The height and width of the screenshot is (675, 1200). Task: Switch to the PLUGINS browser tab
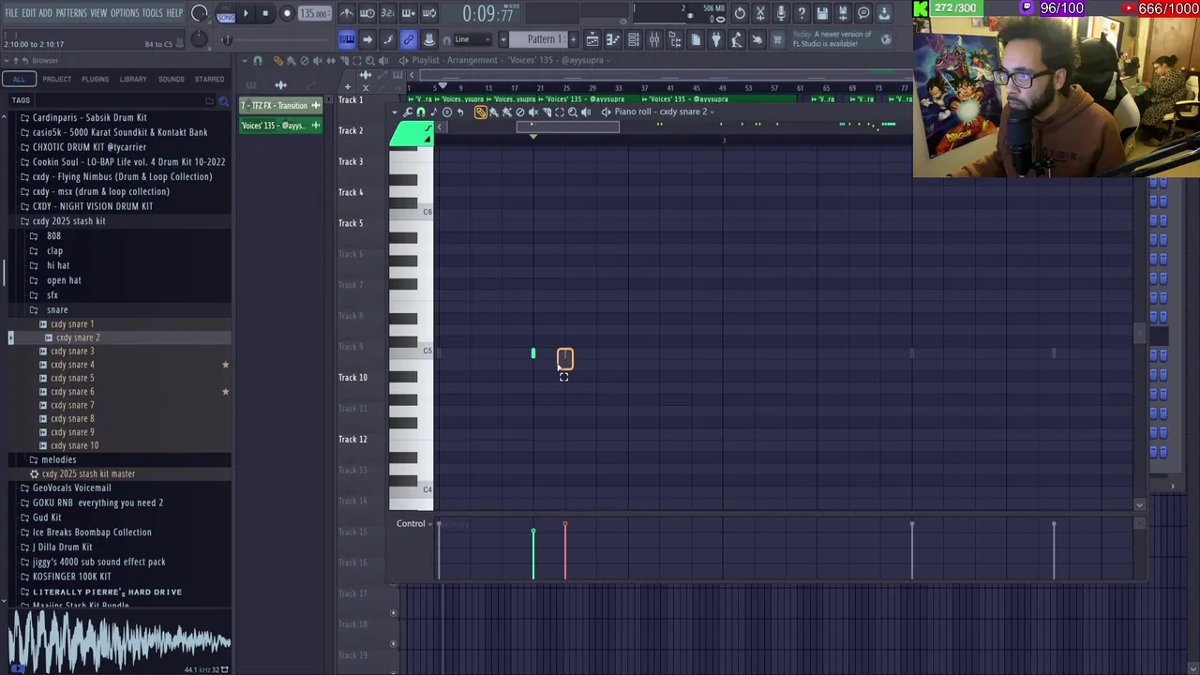click(95, 79)
